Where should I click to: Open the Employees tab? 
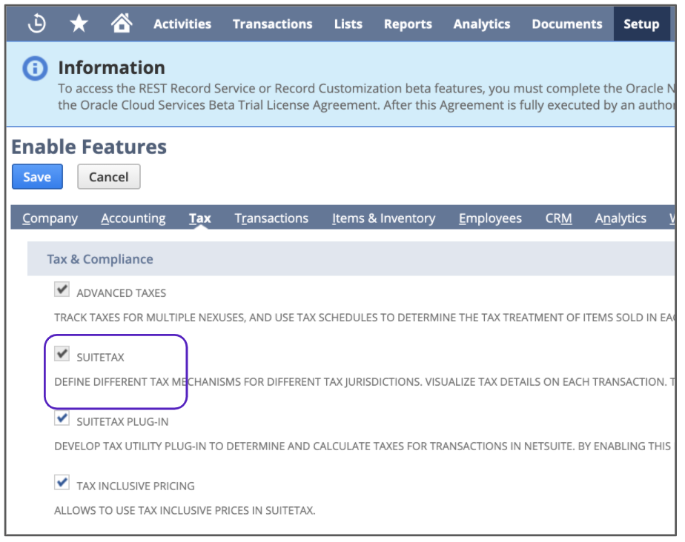490,218
